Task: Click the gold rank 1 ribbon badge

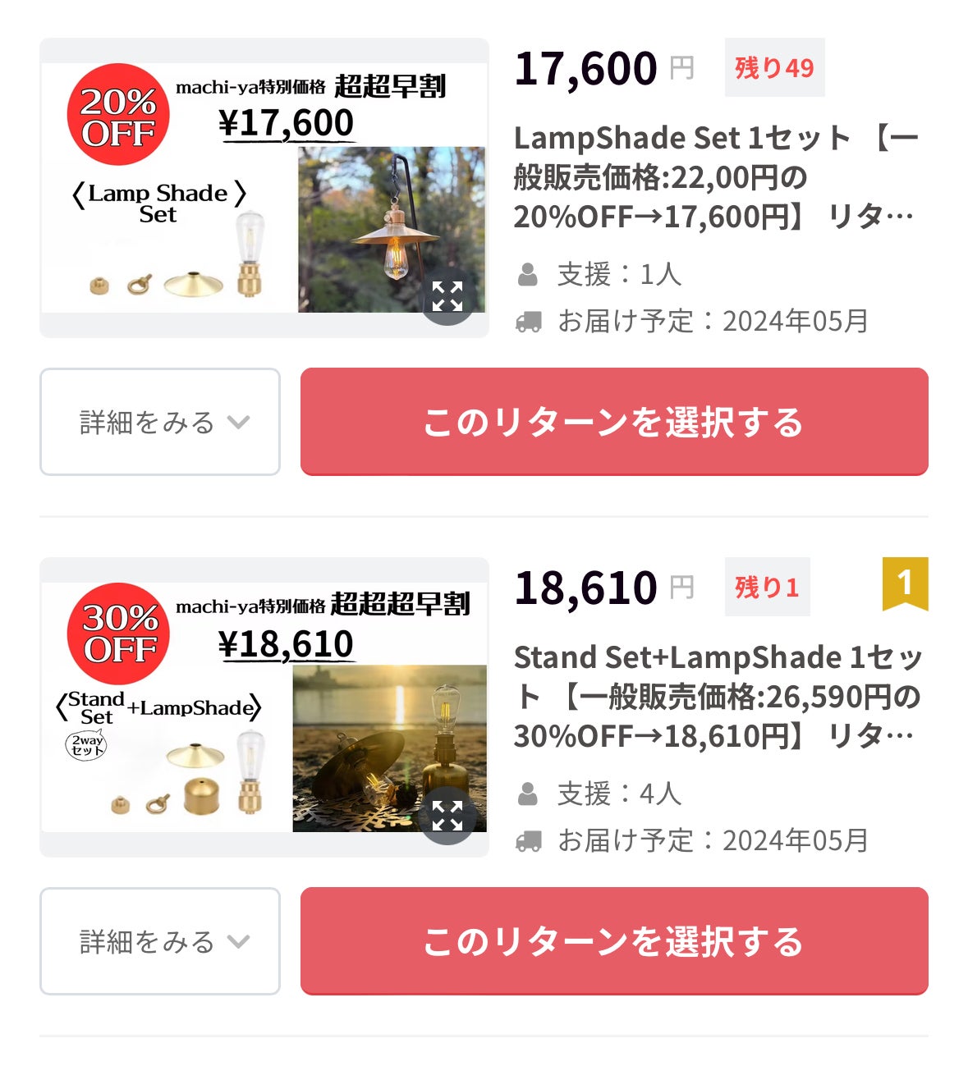Action: [906, 583]
